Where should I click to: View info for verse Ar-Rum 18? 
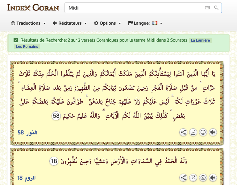click(x=203, y=178)
